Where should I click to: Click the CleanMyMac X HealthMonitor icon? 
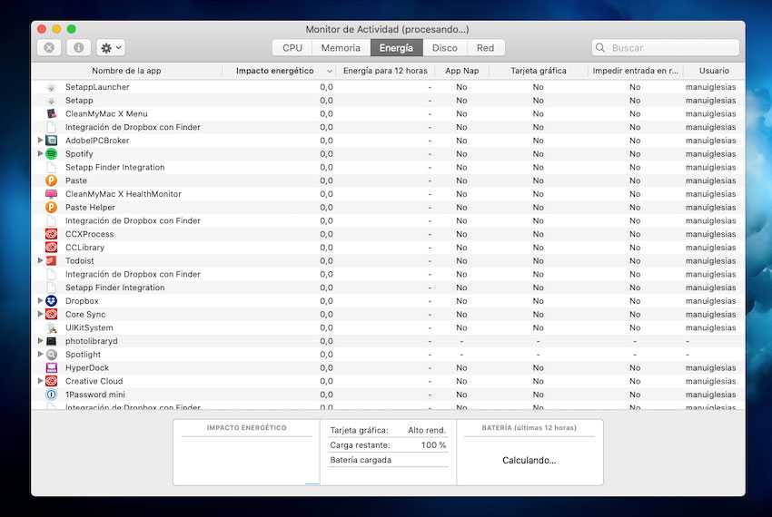click(x=51, y=194)
